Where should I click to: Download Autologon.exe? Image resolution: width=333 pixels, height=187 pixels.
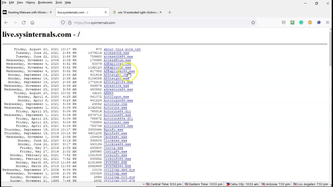tap(116, 97)
